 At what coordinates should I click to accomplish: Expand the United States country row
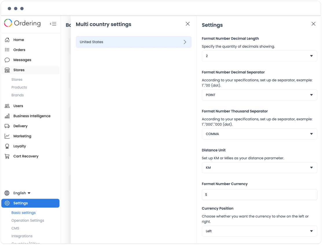pos(133,42)
